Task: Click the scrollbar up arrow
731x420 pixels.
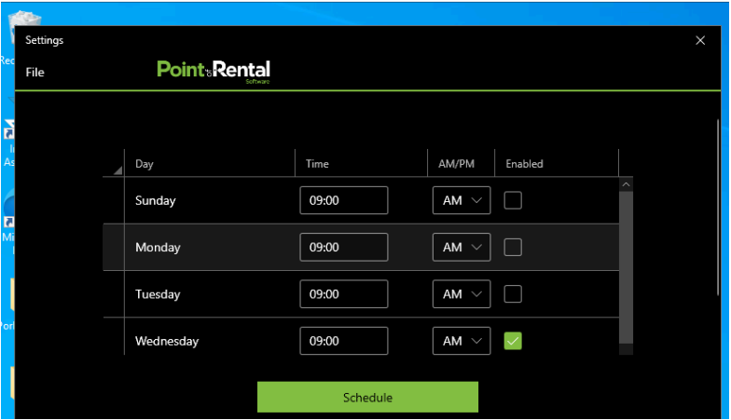Action: (x=626, y=184)
